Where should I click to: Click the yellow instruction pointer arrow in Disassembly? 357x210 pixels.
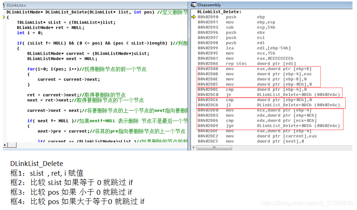[194, 17]
